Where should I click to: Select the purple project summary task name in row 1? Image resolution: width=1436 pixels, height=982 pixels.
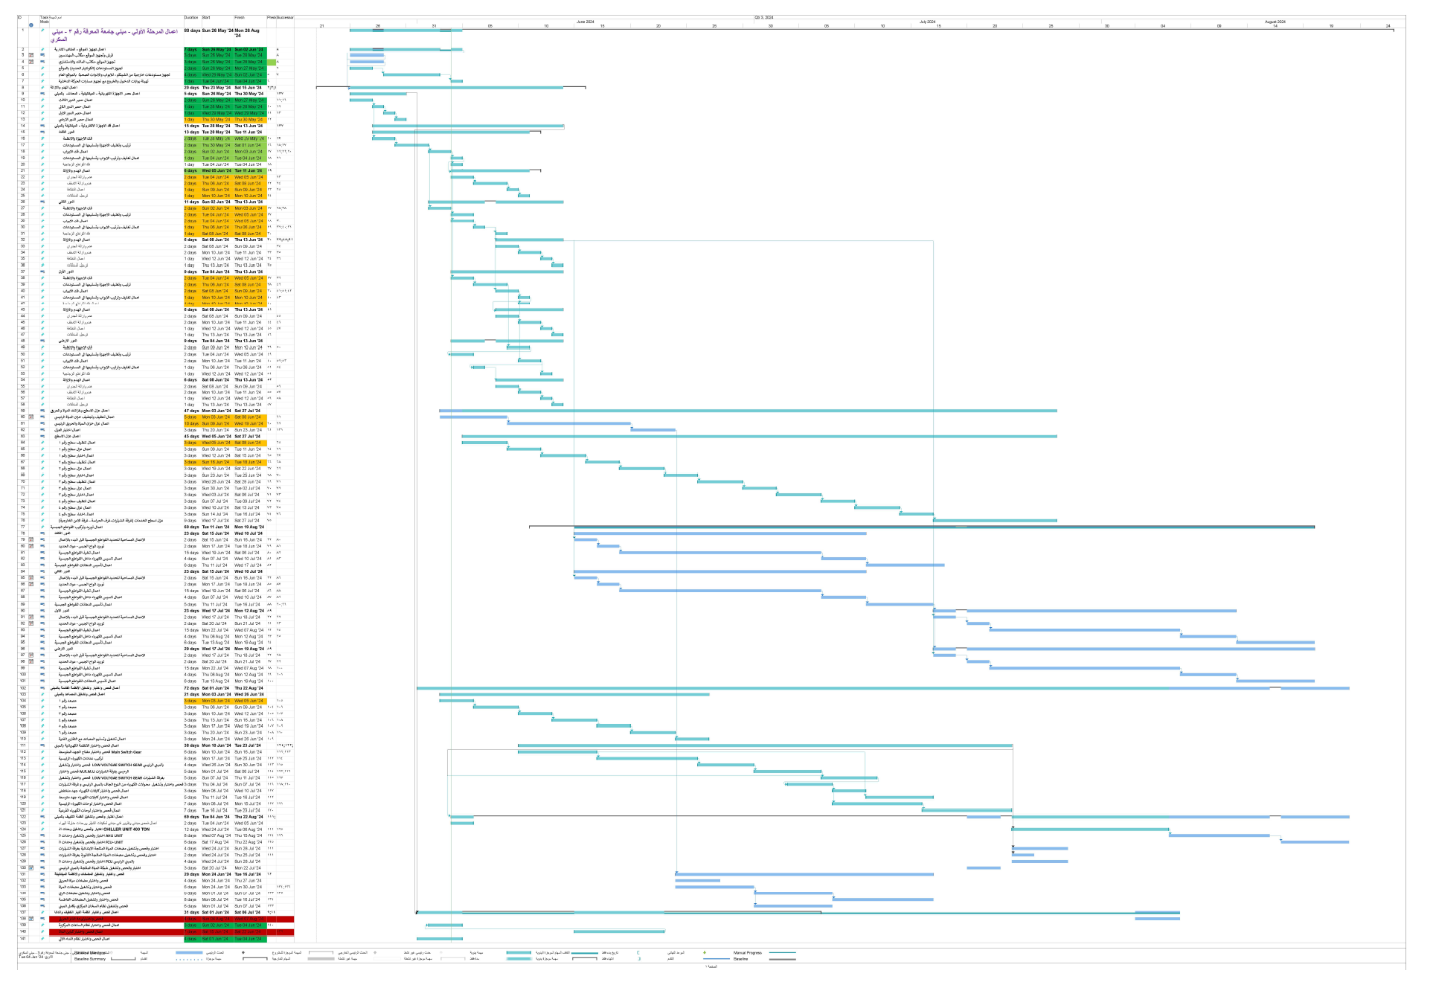pyautogui.click(x=115, y=35)
